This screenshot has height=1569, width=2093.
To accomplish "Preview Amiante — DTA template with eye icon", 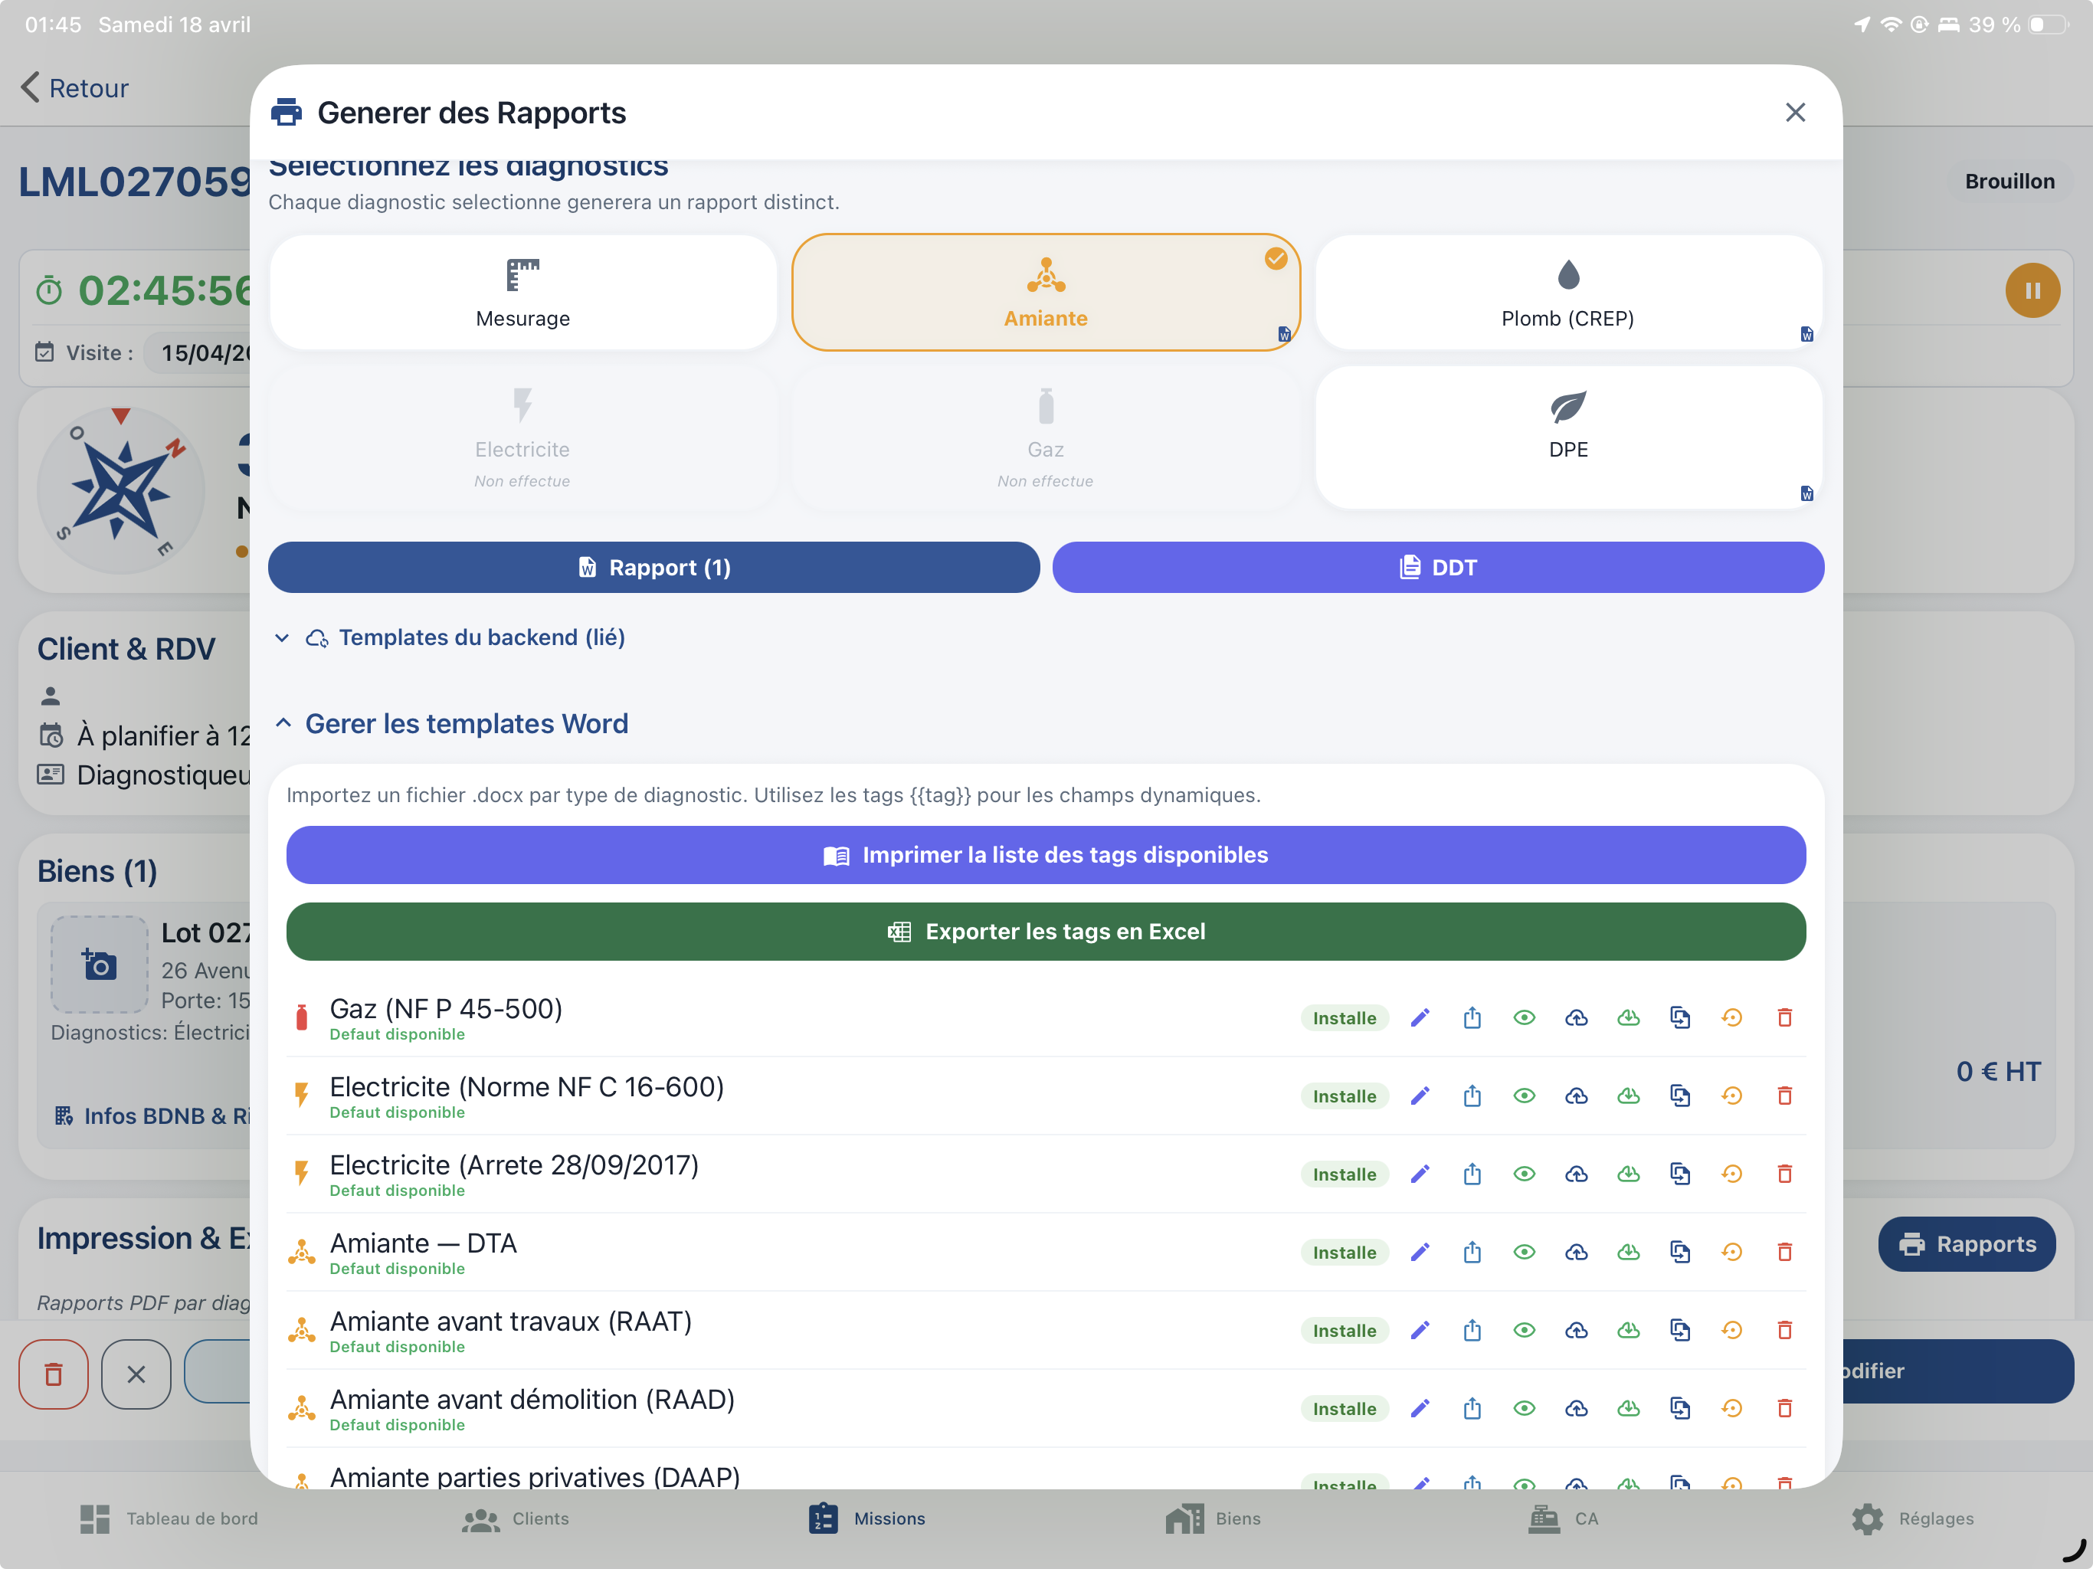I will click(x=1523, y=1252).
